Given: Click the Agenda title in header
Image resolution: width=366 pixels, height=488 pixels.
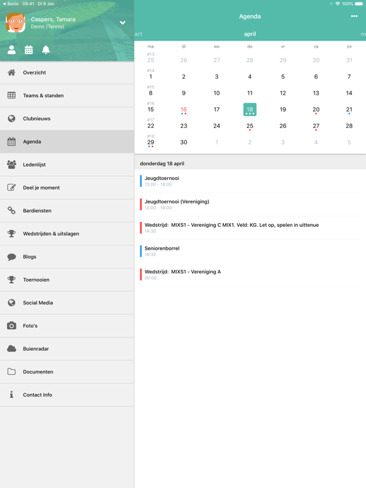Looking at the screenshot, I should 250,16.
